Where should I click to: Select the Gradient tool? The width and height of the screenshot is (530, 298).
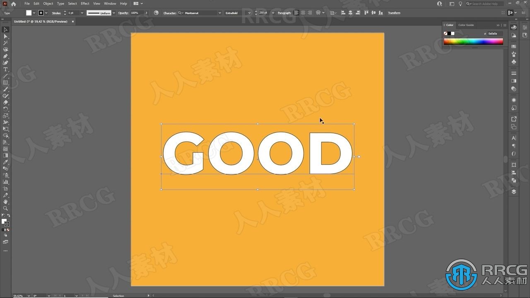[5, 155]
